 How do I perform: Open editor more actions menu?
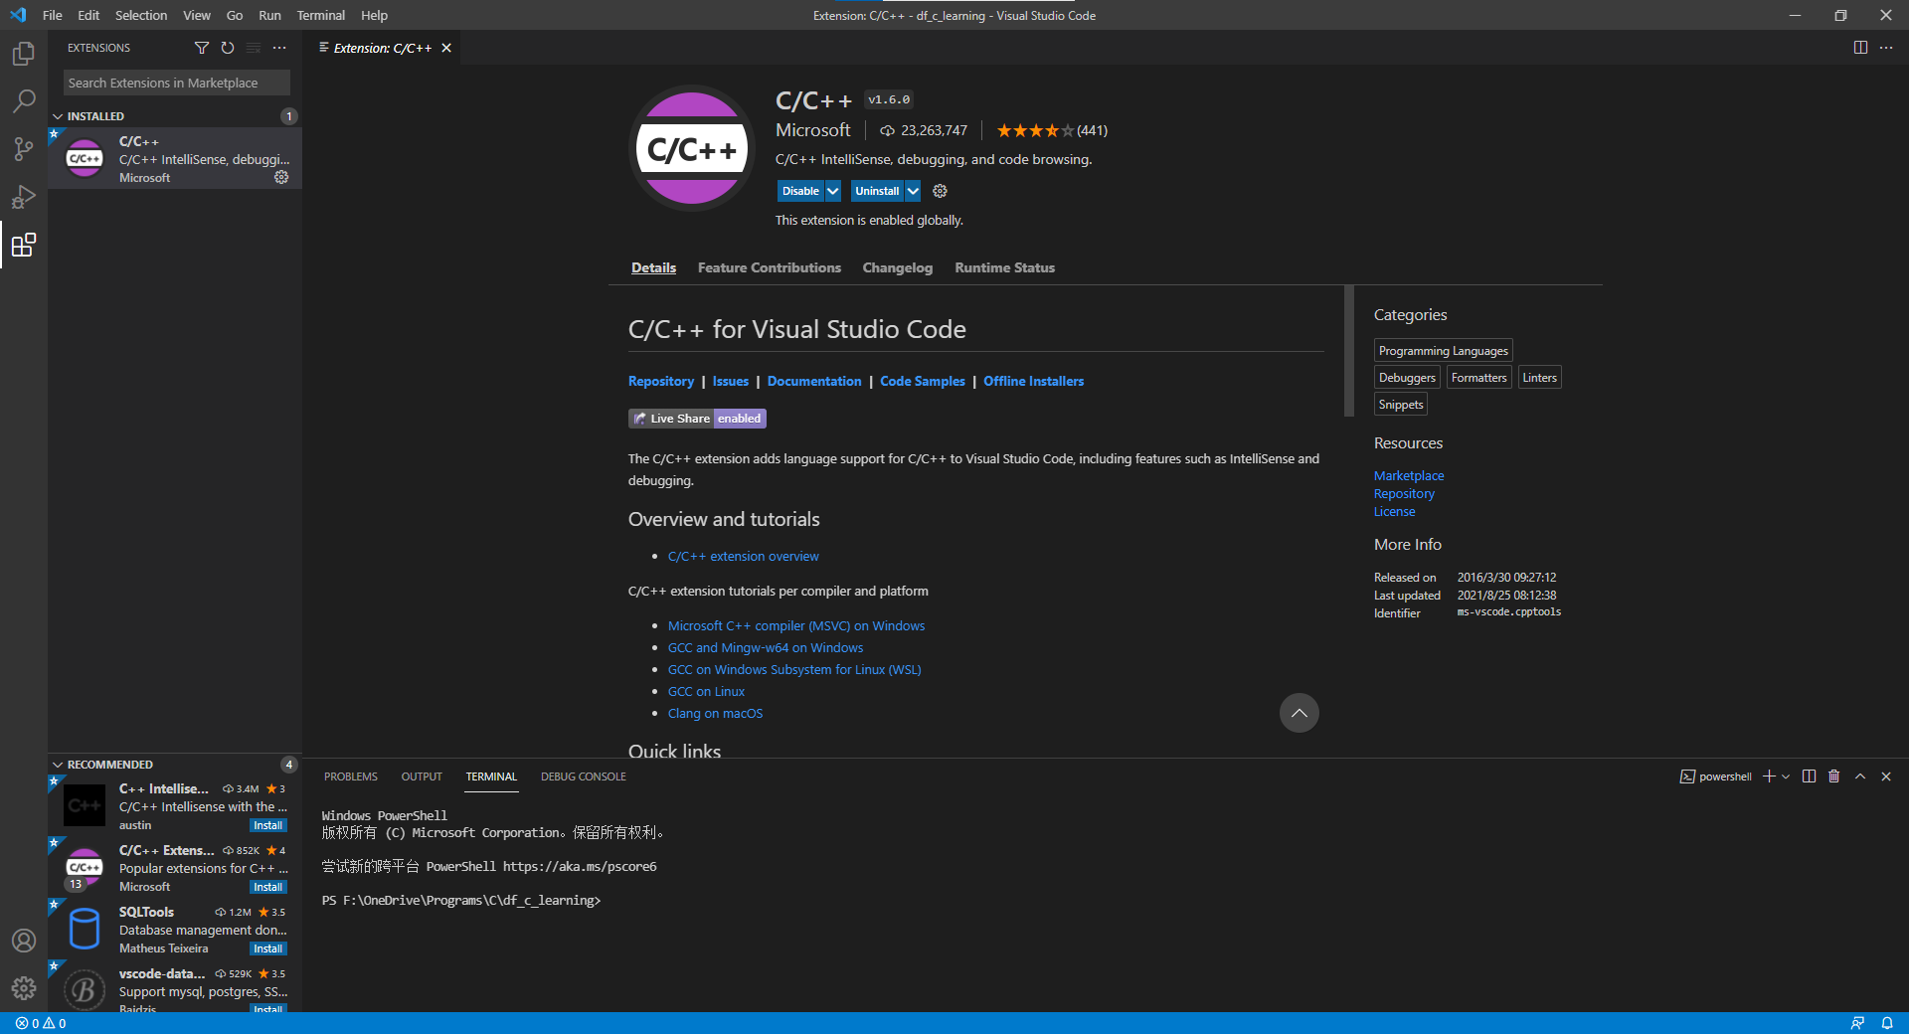coord(1886,48)
